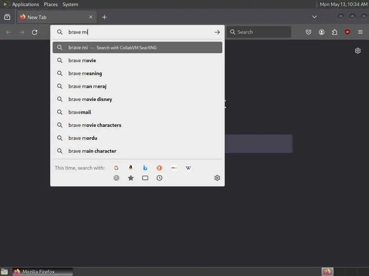
Task: Pick suggestion 'brave main character'
Action: [x=137, y=151]
